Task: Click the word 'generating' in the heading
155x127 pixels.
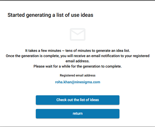Action: point(39,15)
